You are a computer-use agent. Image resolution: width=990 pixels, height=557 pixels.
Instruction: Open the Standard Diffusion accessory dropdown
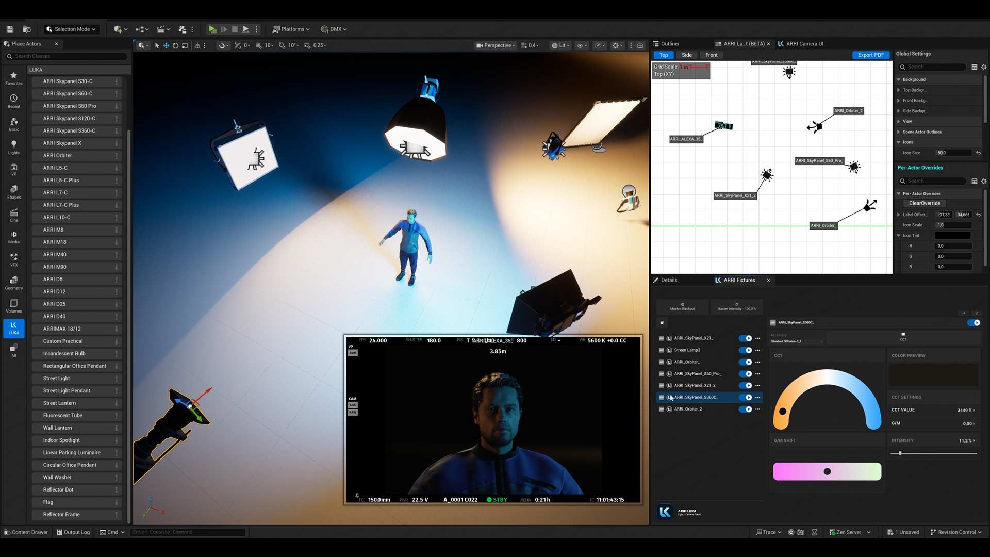pyautogui.click(x=797, y=341)
